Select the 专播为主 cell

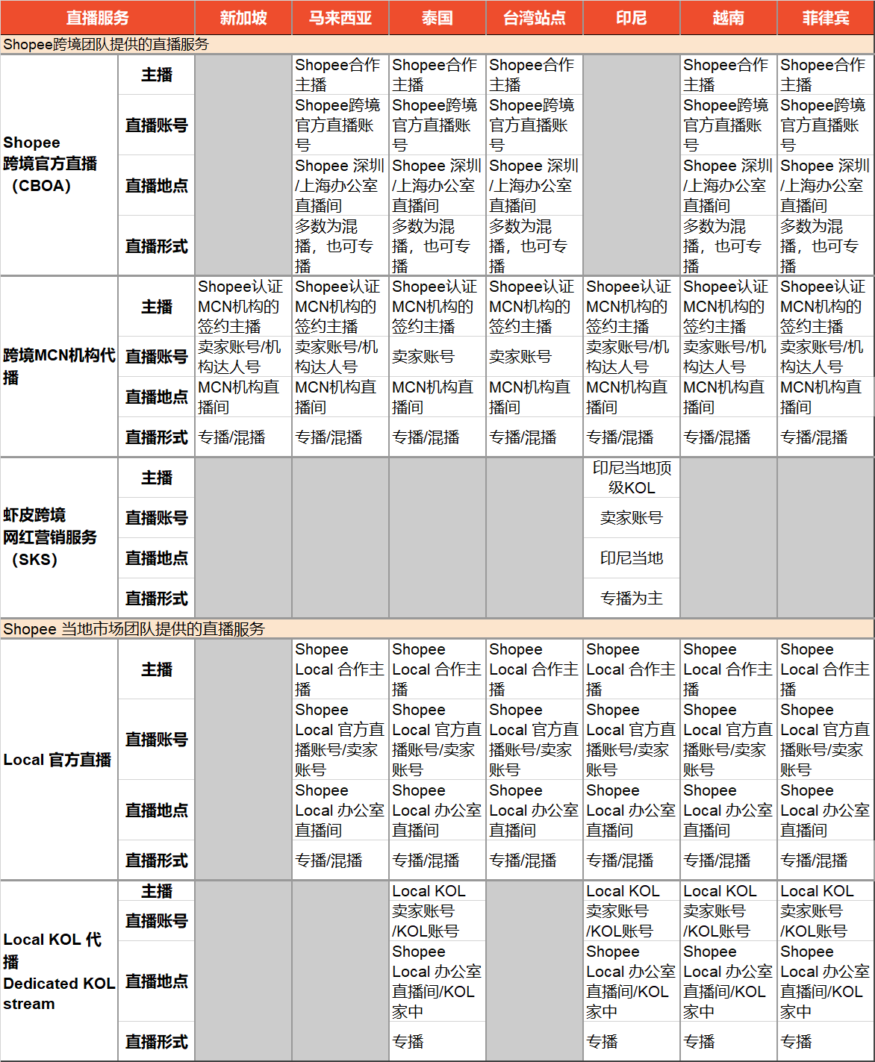632,598
